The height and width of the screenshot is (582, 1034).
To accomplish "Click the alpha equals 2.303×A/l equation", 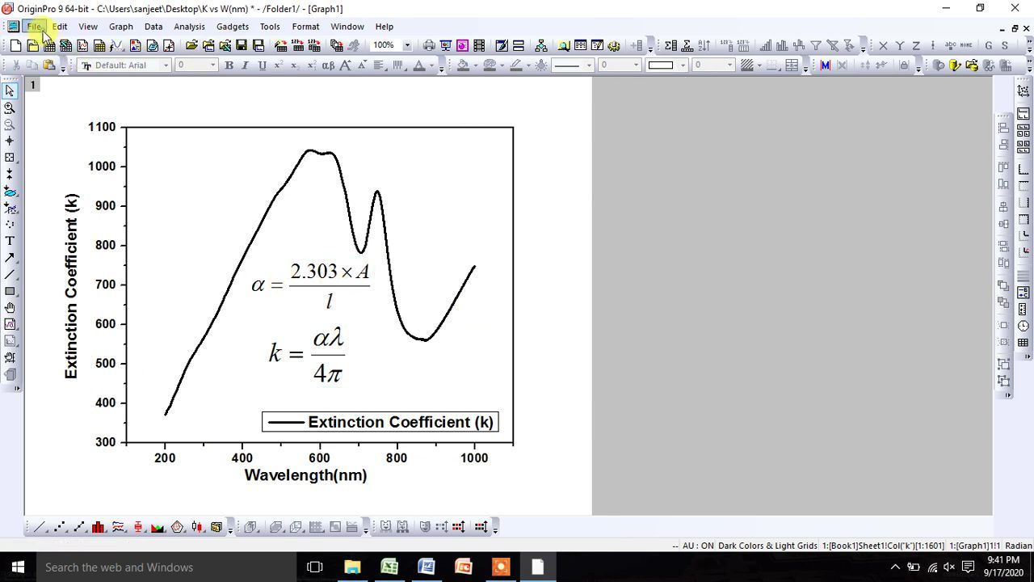I will (310, 285).
